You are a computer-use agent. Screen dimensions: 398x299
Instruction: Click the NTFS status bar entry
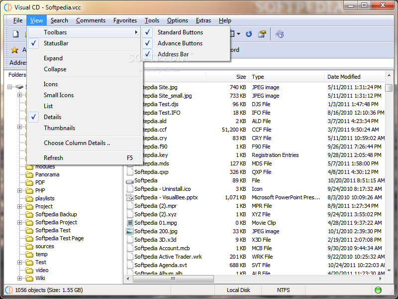[283, 290]
